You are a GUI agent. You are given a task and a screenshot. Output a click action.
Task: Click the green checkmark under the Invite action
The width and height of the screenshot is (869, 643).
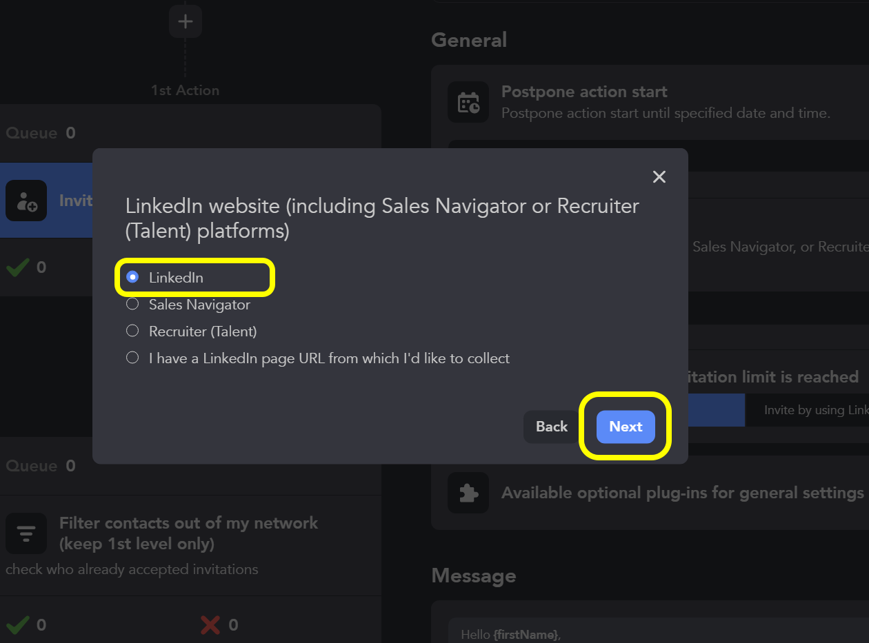point(17,267)
